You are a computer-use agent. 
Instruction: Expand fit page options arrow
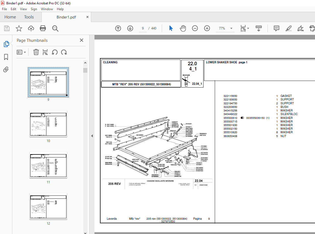pos(248,28)
